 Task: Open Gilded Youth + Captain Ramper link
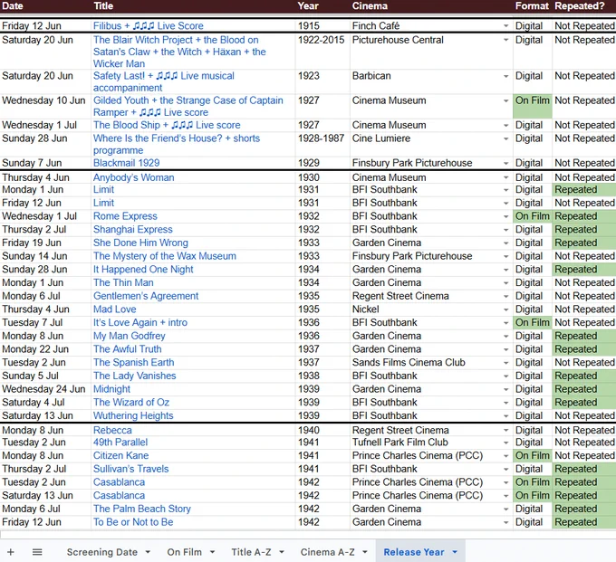pyautogui.click(x=188, y=107)
